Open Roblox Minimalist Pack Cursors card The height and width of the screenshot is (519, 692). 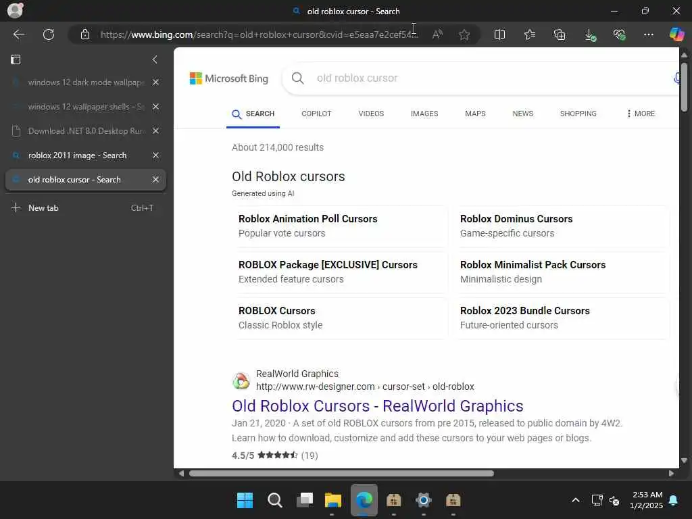pyautogui.click(x=562, y=272)
